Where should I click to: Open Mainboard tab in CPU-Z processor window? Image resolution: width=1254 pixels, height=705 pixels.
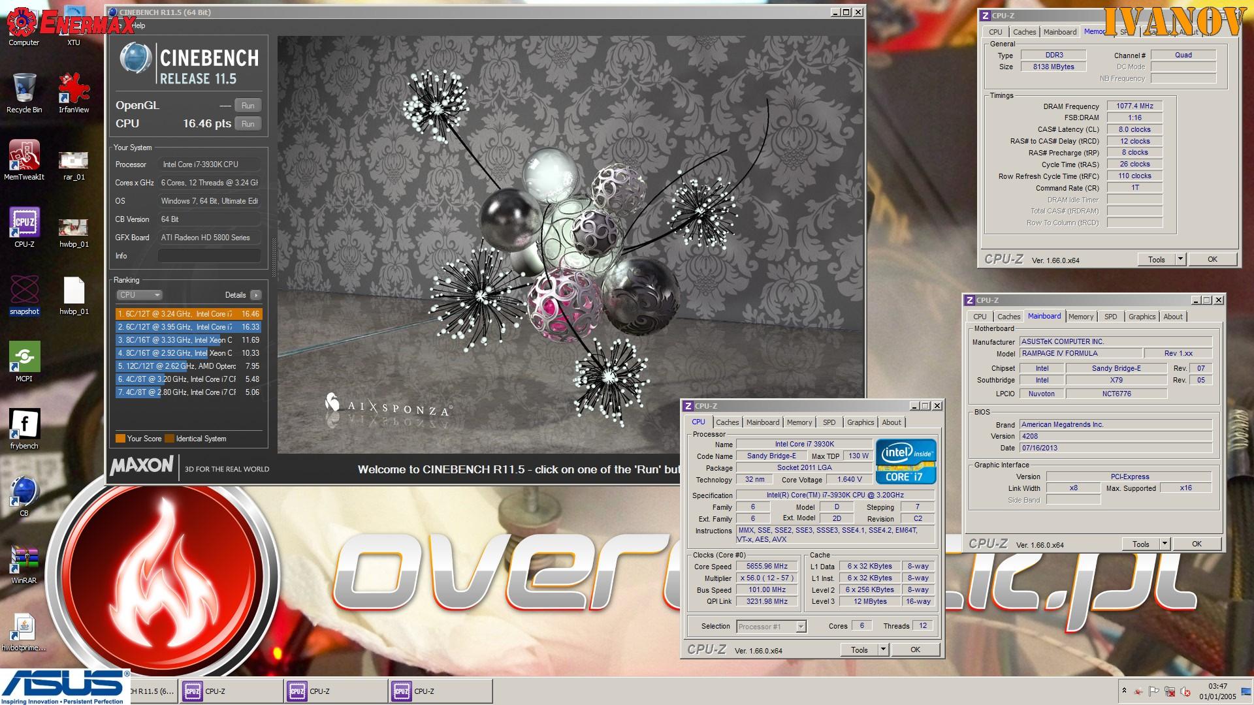coord(763,422)
